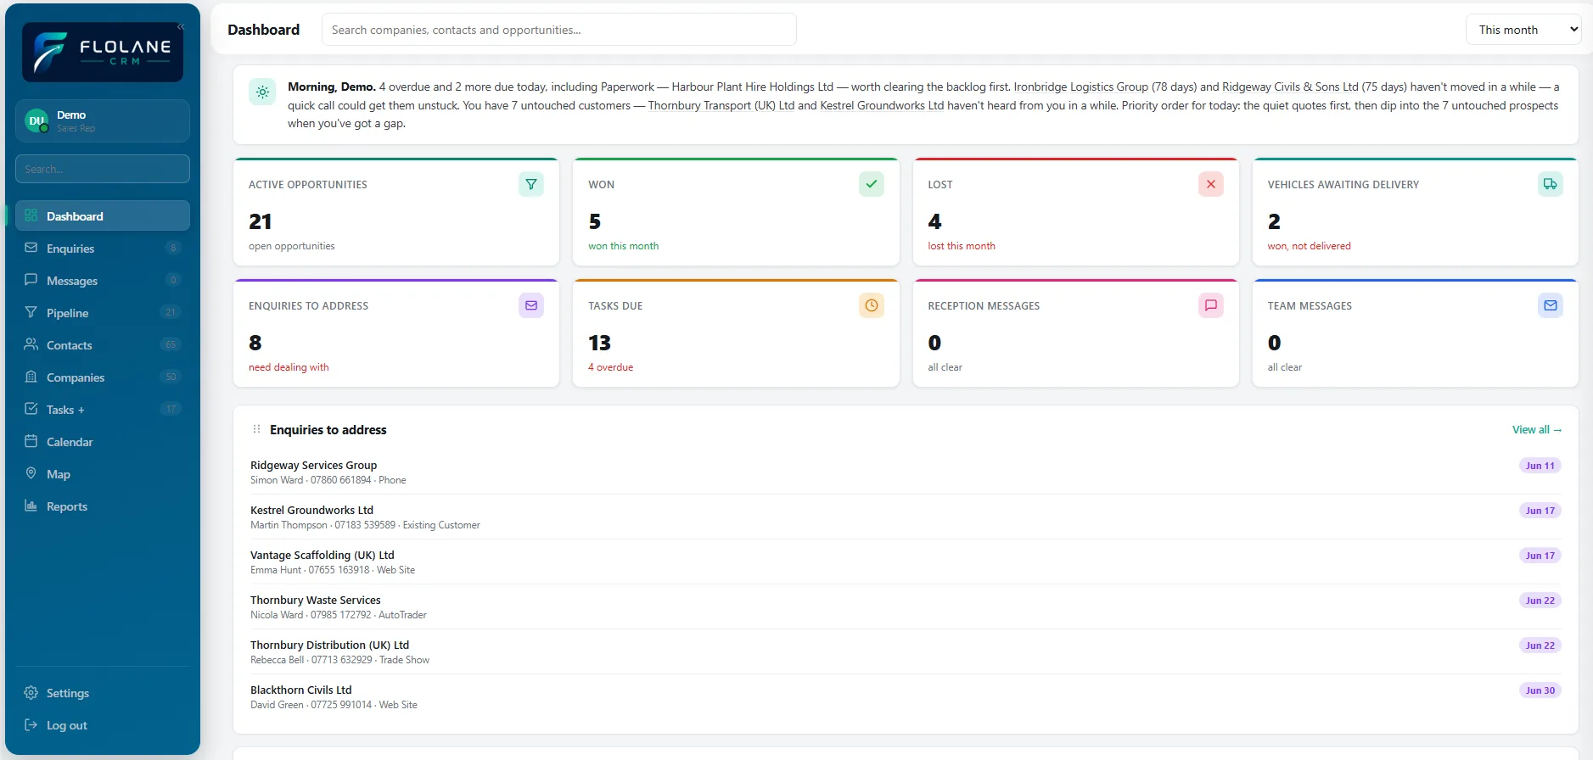Open the Enquiries menu item

click(x=103, y=248)
